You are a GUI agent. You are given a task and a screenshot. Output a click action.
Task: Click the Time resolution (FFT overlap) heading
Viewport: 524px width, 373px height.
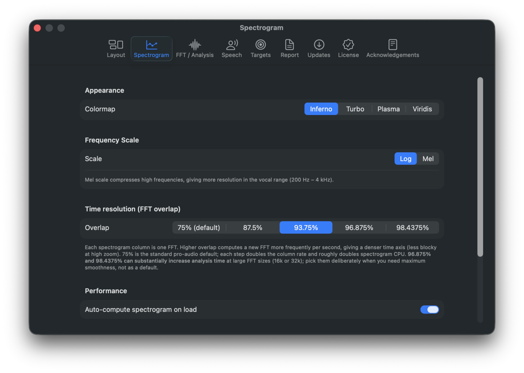point(132,209)
